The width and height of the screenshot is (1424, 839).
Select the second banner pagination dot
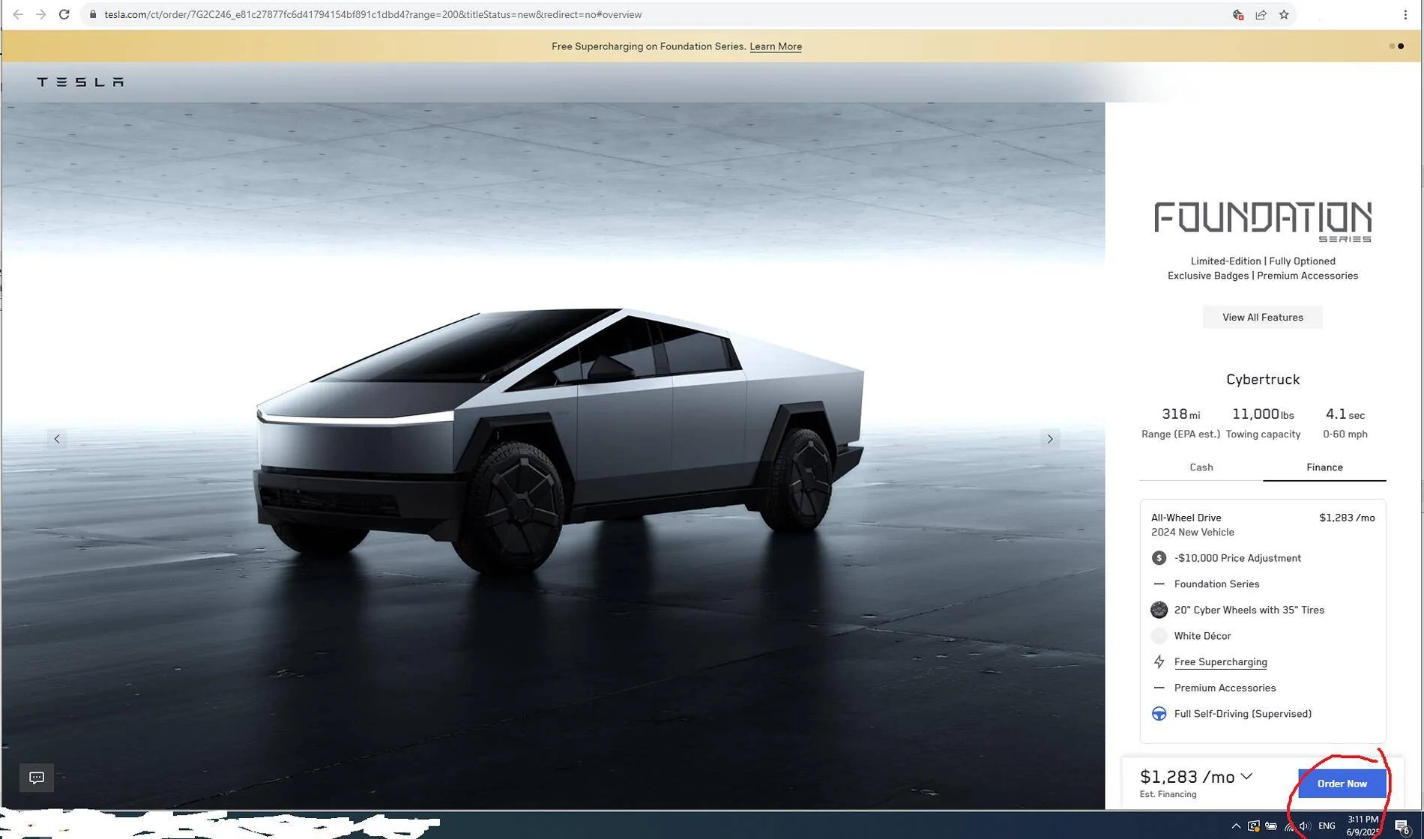click(x=1401, y=46)
